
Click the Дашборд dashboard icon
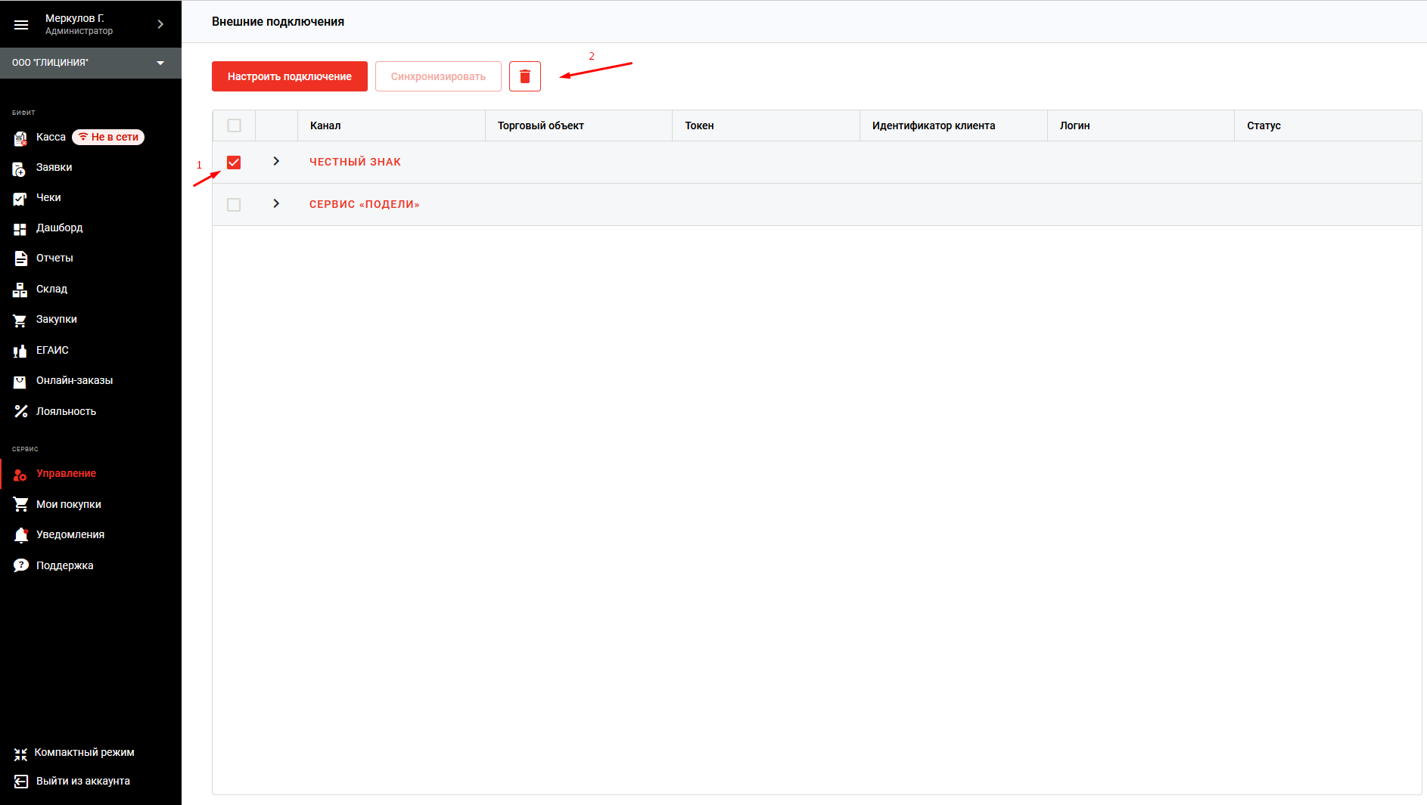[20, 229]
